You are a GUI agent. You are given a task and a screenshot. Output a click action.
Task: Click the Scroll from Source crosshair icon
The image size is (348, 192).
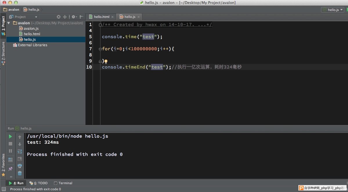point(59,17)
